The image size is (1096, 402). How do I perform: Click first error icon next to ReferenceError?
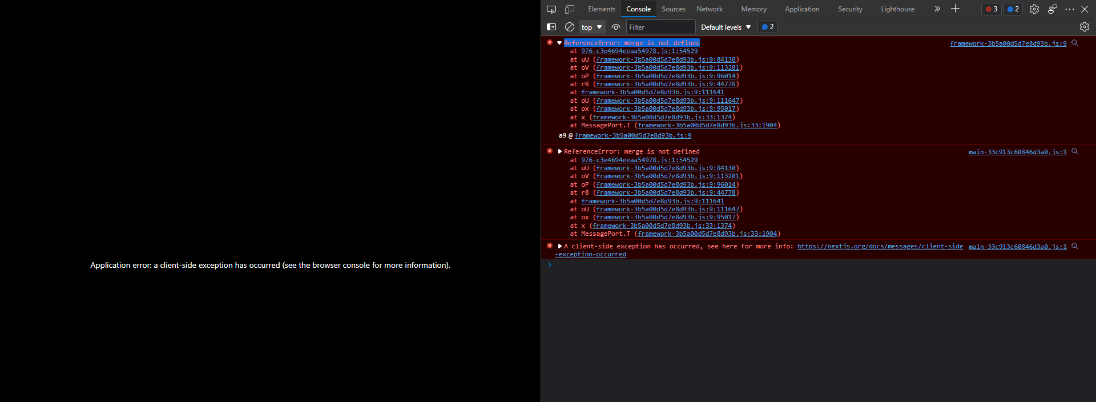click(550, 42)
